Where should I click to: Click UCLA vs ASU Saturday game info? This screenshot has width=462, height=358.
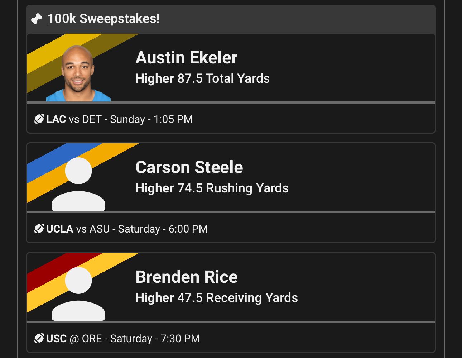pos(127,229)
